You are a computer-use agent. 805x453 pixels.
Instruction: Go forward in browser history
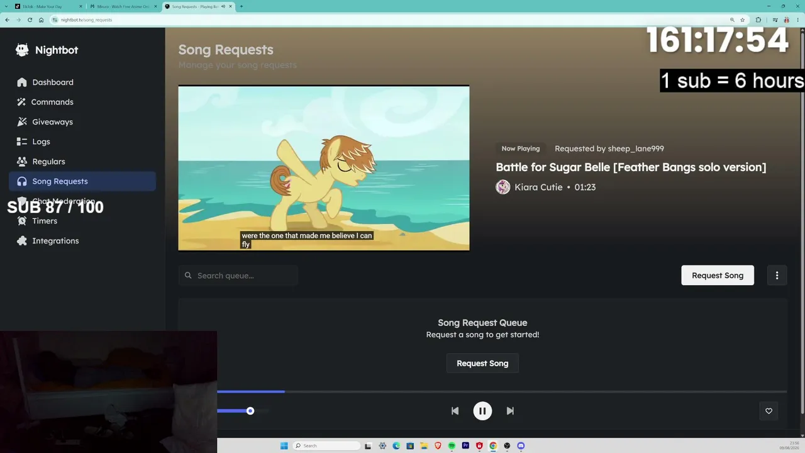18,20
